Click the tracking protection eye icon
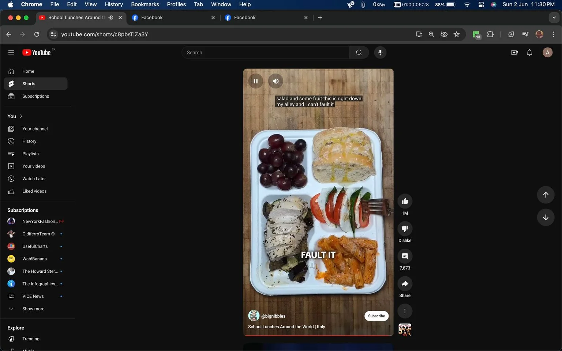 444,34
